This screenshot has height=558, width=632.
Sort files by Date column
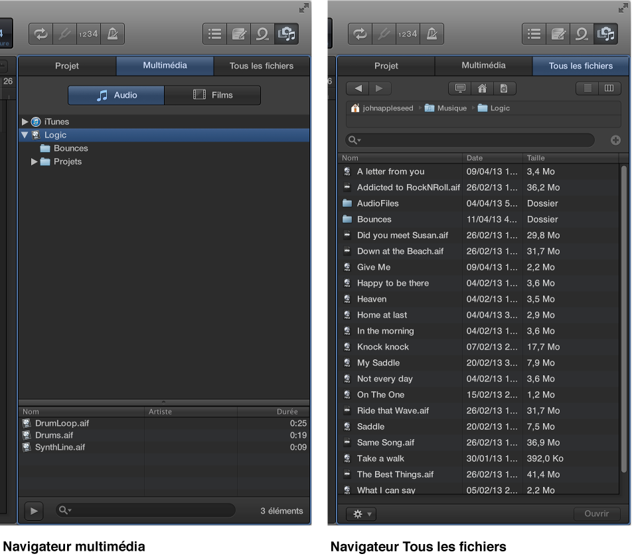[493, 158]
